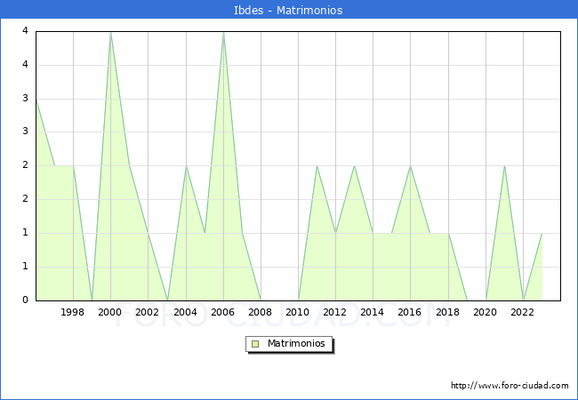This screenshot has width=578, height=400.
Task: Click the 2004 x-axis year label
Action: [185, 312]
